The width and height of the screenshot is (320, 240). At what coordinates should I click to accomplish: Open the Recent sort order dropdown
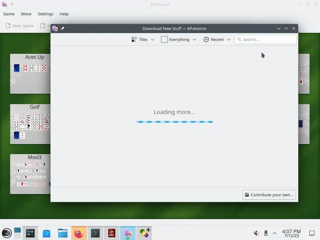coord(217,39)
